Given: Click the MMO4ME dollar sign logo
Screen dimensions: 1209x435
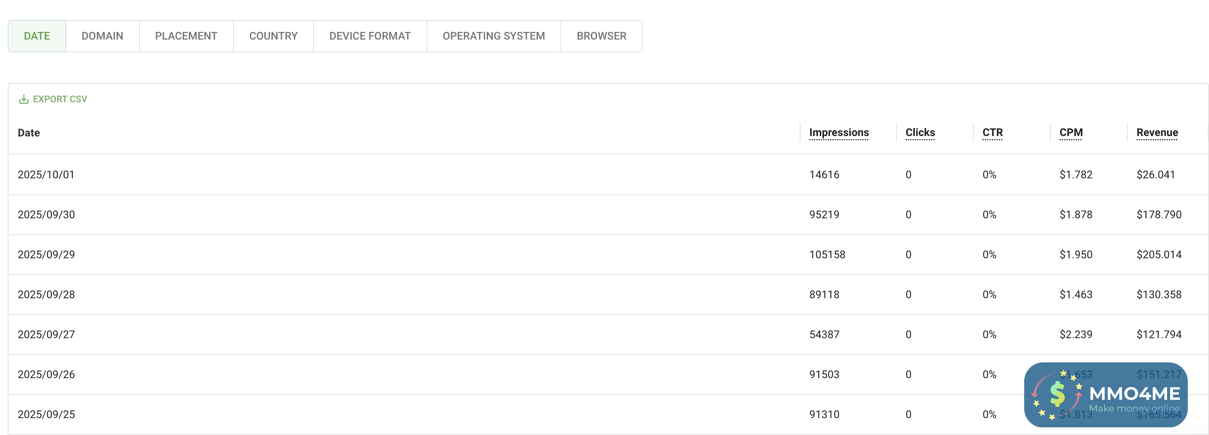Looking at the screenshot, I should [1057, 394].
